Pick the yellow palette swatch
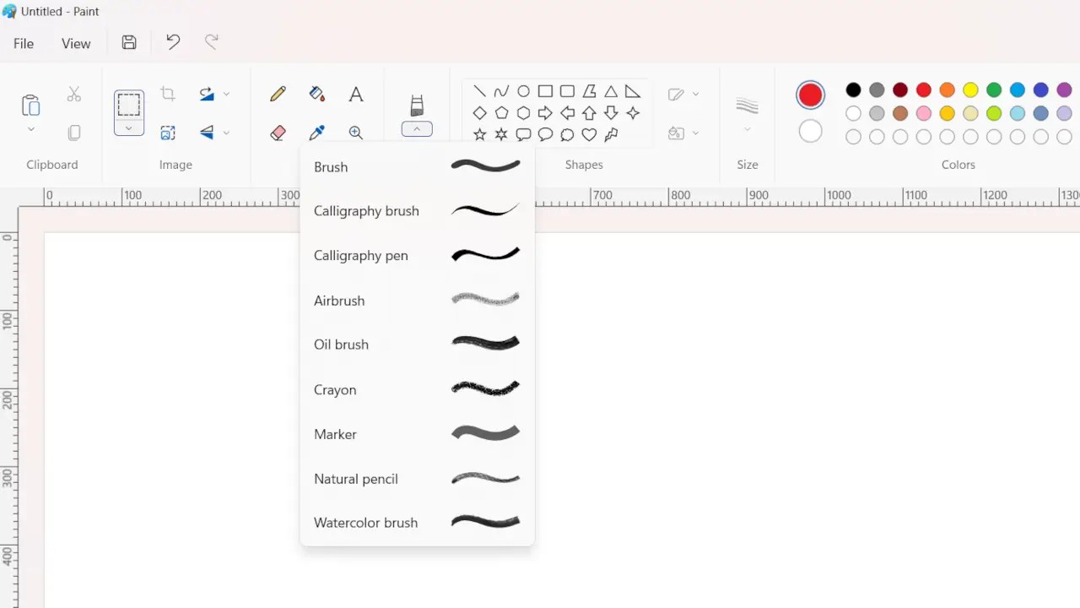1080x608 pixels. [x=970, y=90]
